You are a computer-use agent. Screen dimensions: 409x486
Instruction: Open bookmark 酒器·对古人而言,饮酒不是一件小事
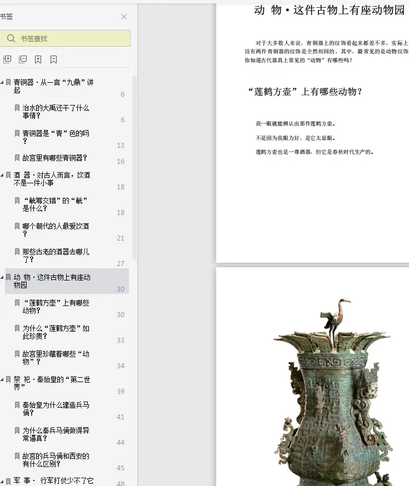click(x=52, y=179)
